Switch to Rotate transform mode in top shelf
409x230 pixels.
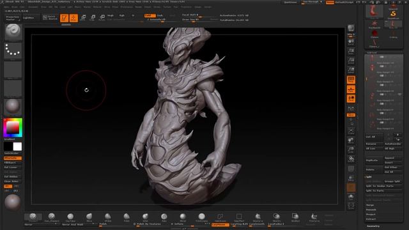coord(102,18)
